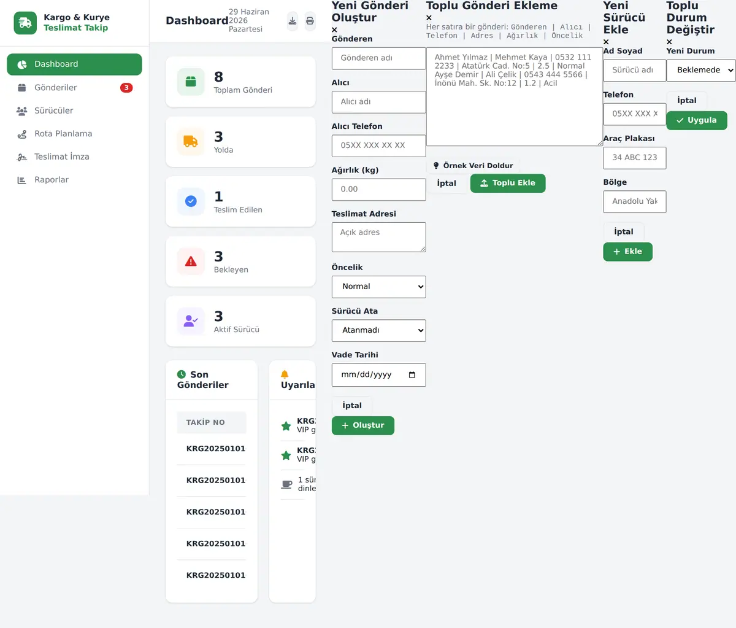Click the Toplu Ekle button
The height and width of the screenshot is (628, 736).
508,183
